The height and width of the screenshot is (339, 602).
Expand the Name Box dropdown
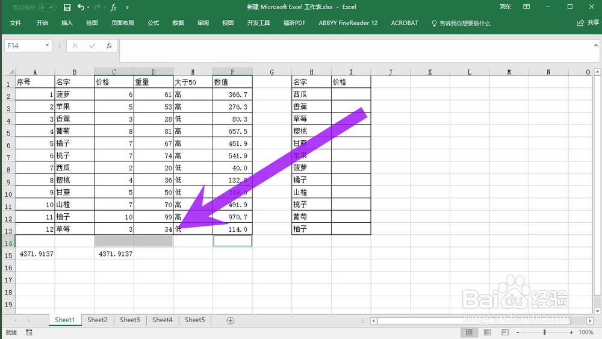47,45
